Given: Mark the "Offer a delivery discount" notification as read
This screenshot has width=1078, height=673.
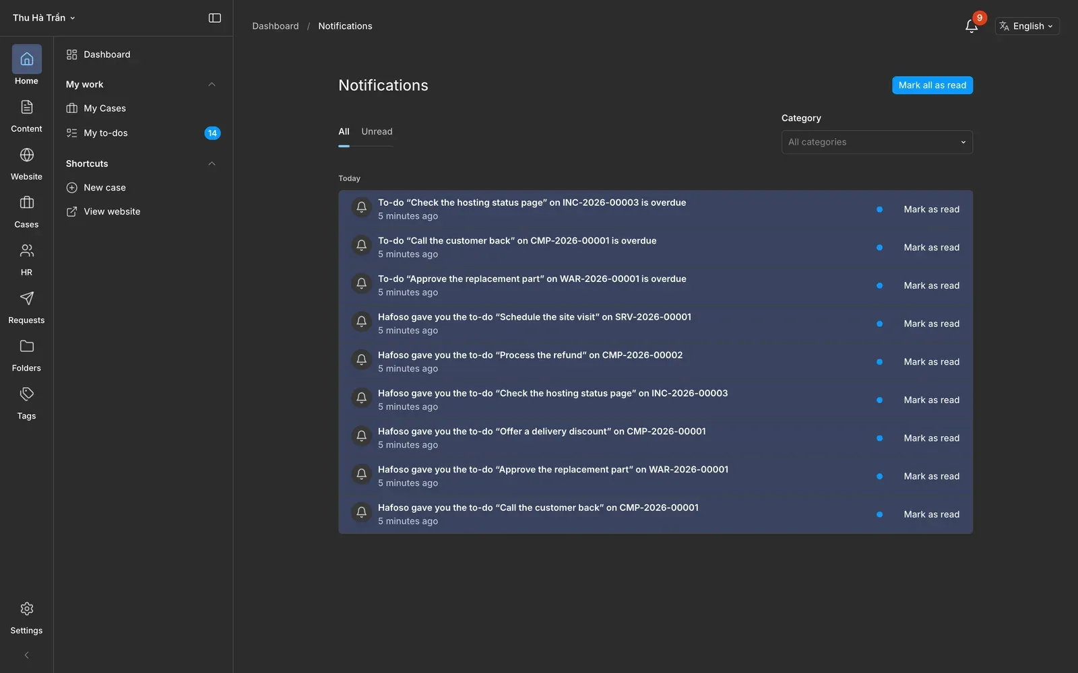Looking at the screenshot, I should click(931, 438).
